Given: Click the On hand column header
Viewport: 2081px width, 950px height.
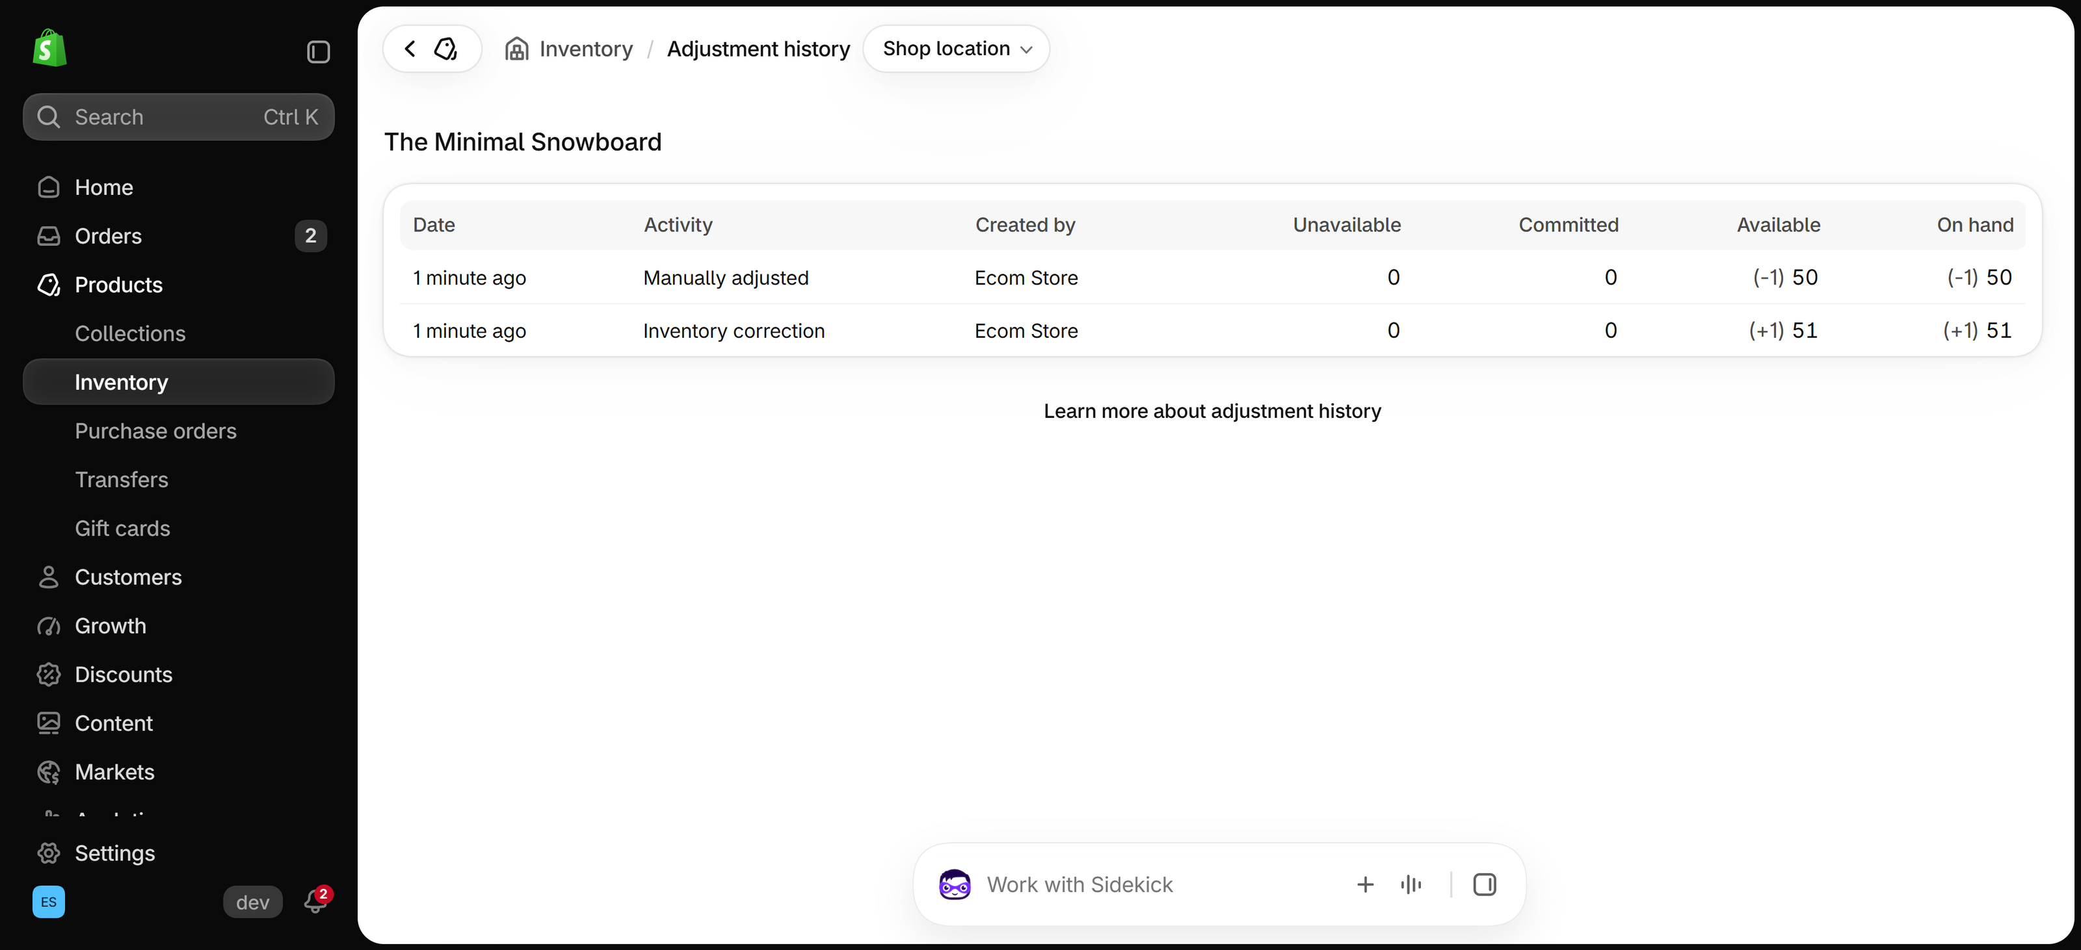Looking at the screenshot, I should tap(1974, 225).
